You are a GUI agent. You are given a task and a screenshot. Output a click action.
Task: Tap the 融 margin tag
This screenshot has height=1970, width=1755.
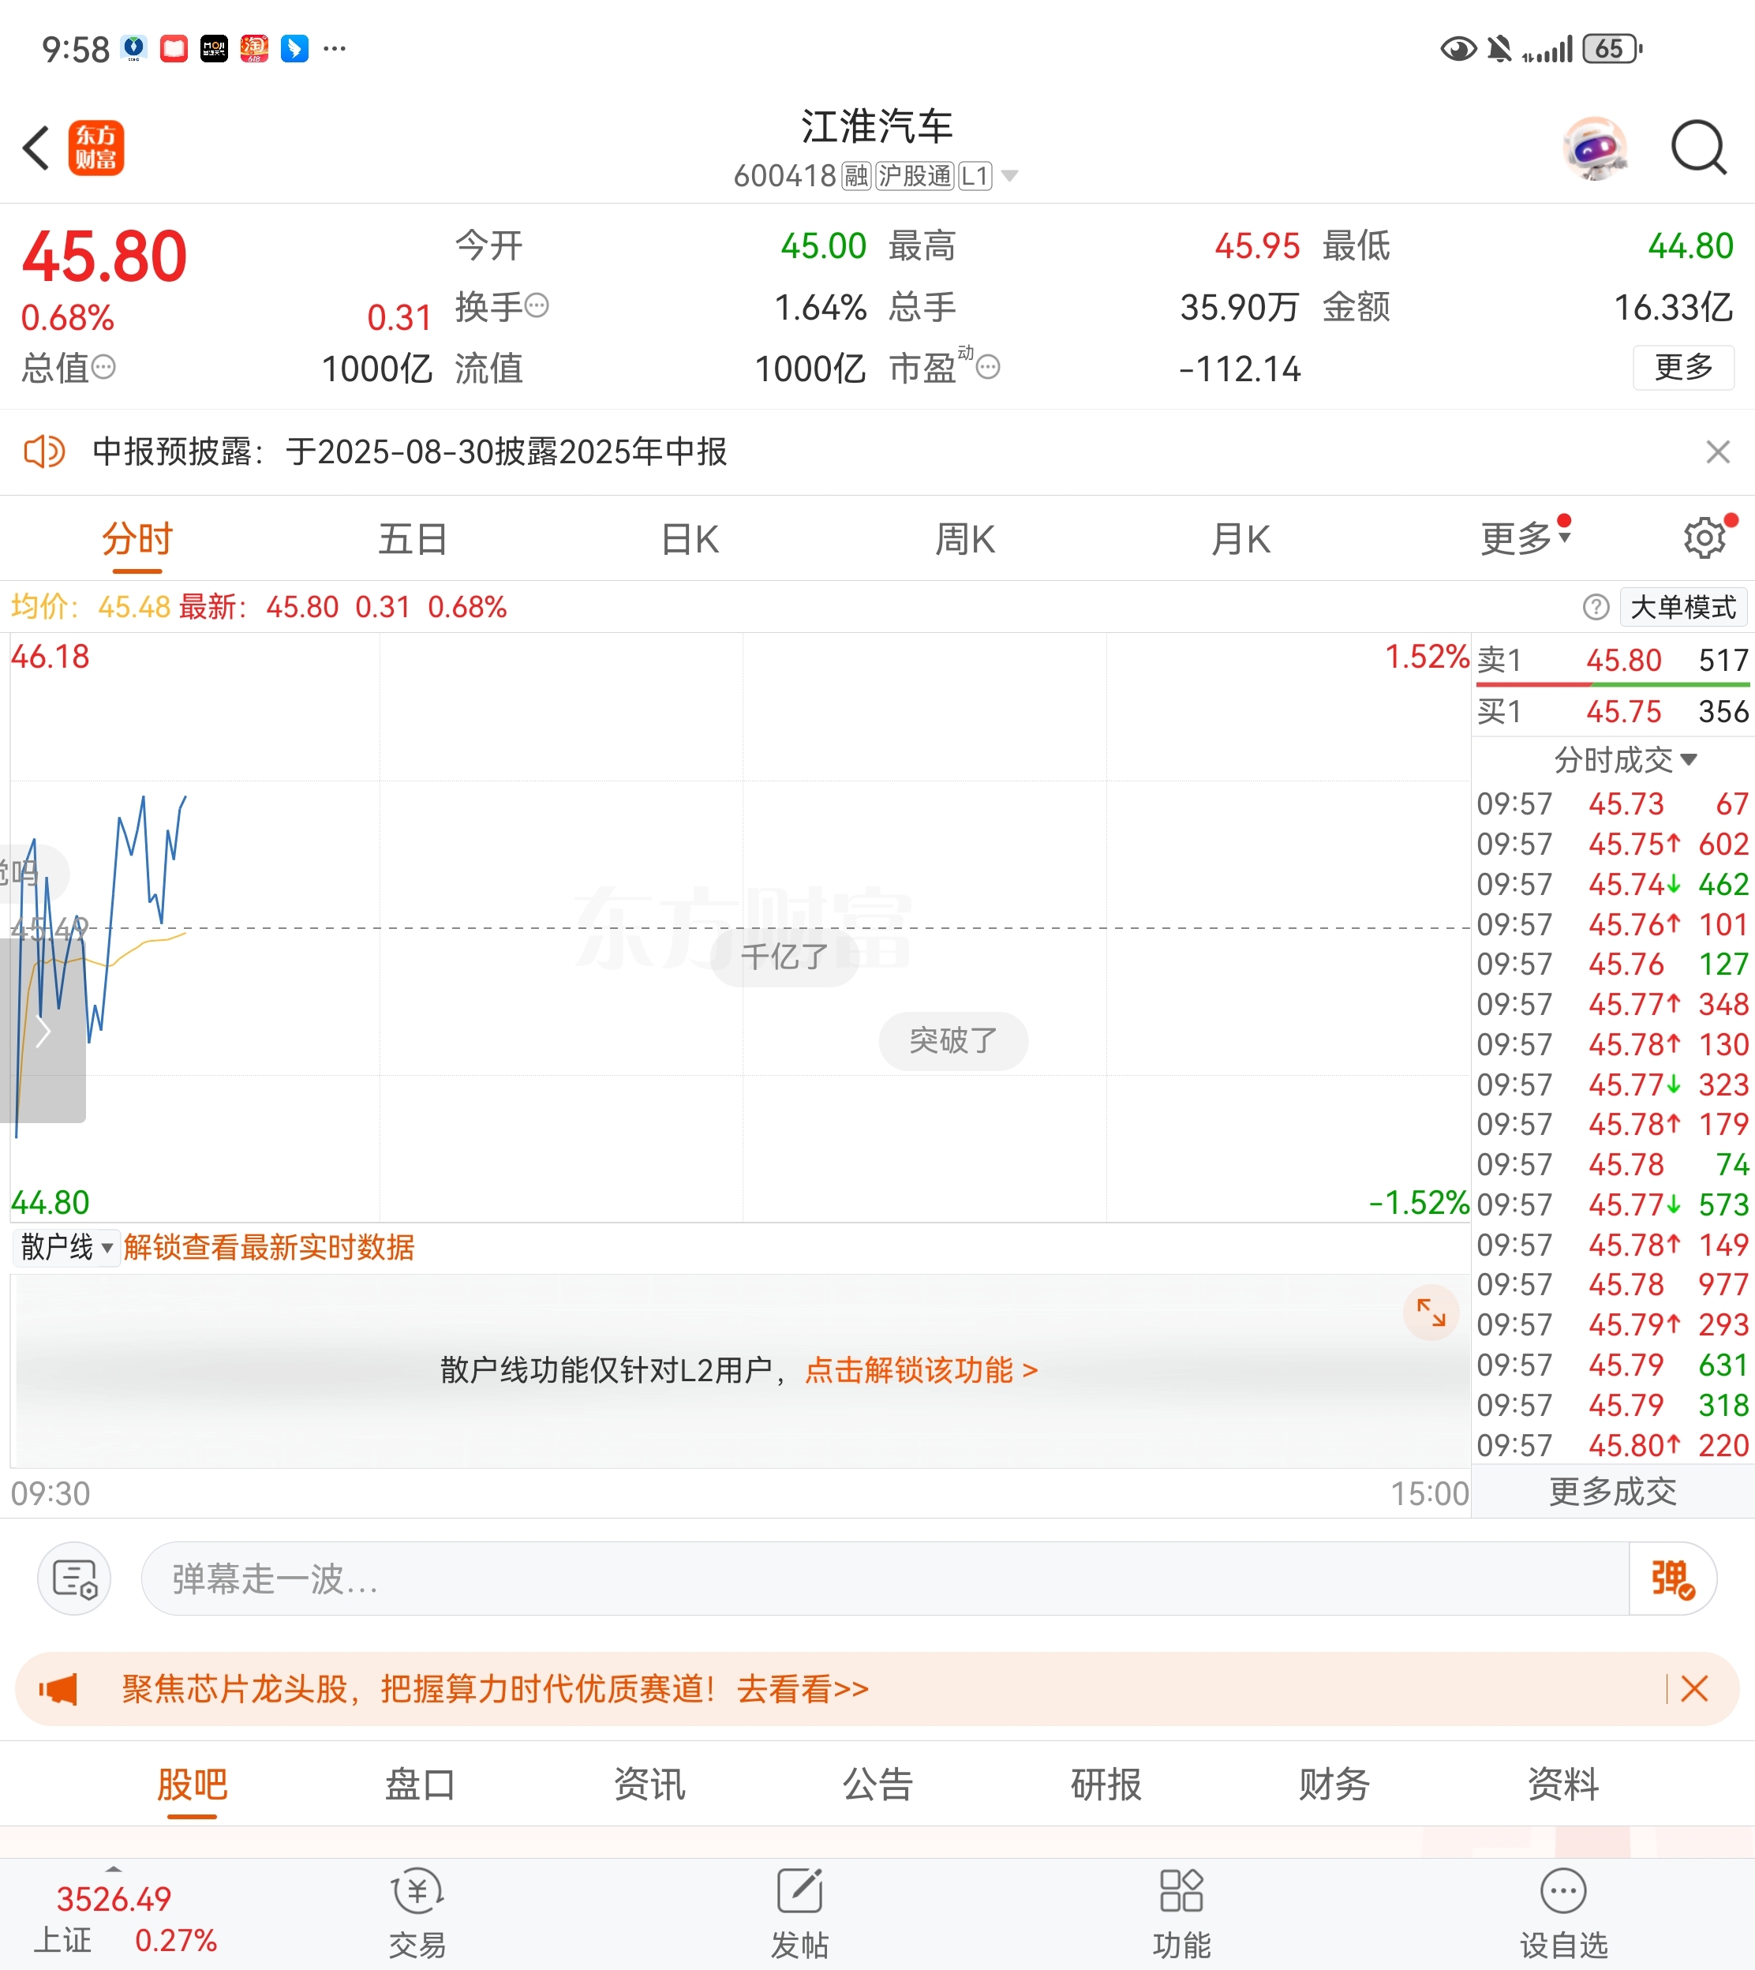(856, 175)
